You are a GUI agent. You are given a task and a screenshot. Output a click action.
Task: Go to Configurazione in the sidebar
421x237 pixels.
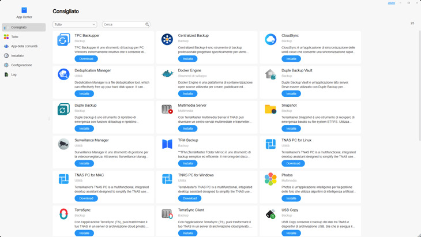click(x=21, y=65)
